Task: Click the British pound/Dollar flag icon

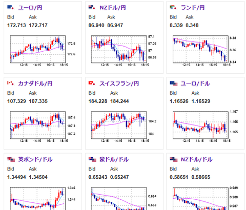Action: pos(11,159)
